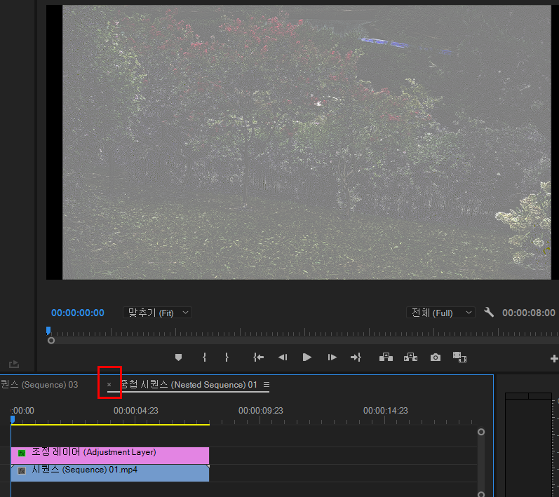The height and width of the screenshot is (497, 559).
Task: Click the Mark In bracket button
Action: [x=204, y=357]
